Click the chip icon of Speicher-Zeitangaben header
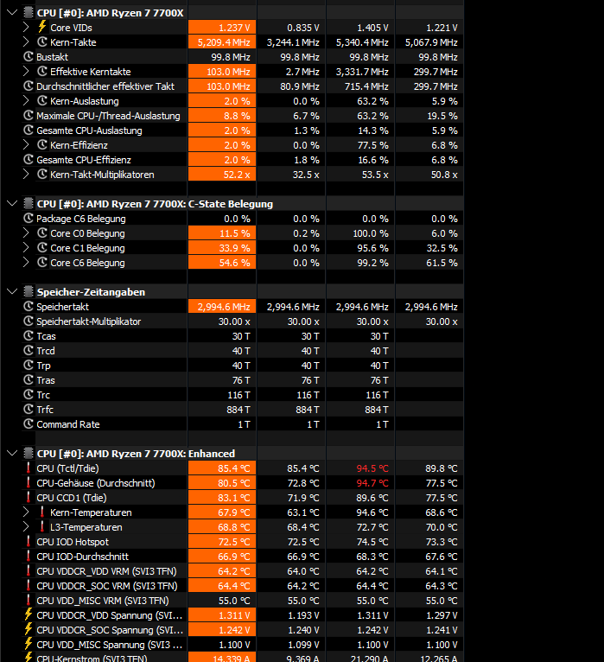This screenshot has width=604, height=662. (x=29, y=292)
